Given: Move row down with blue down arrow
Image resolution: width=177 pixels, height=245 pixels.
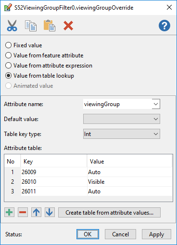Looking at the screenshot, I should coord(50,212).
